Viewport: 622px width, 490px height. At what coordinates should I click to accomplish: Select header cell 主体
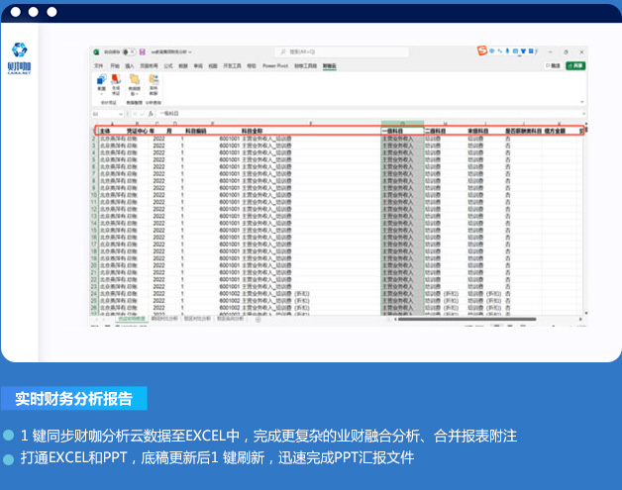pos(112,131)
